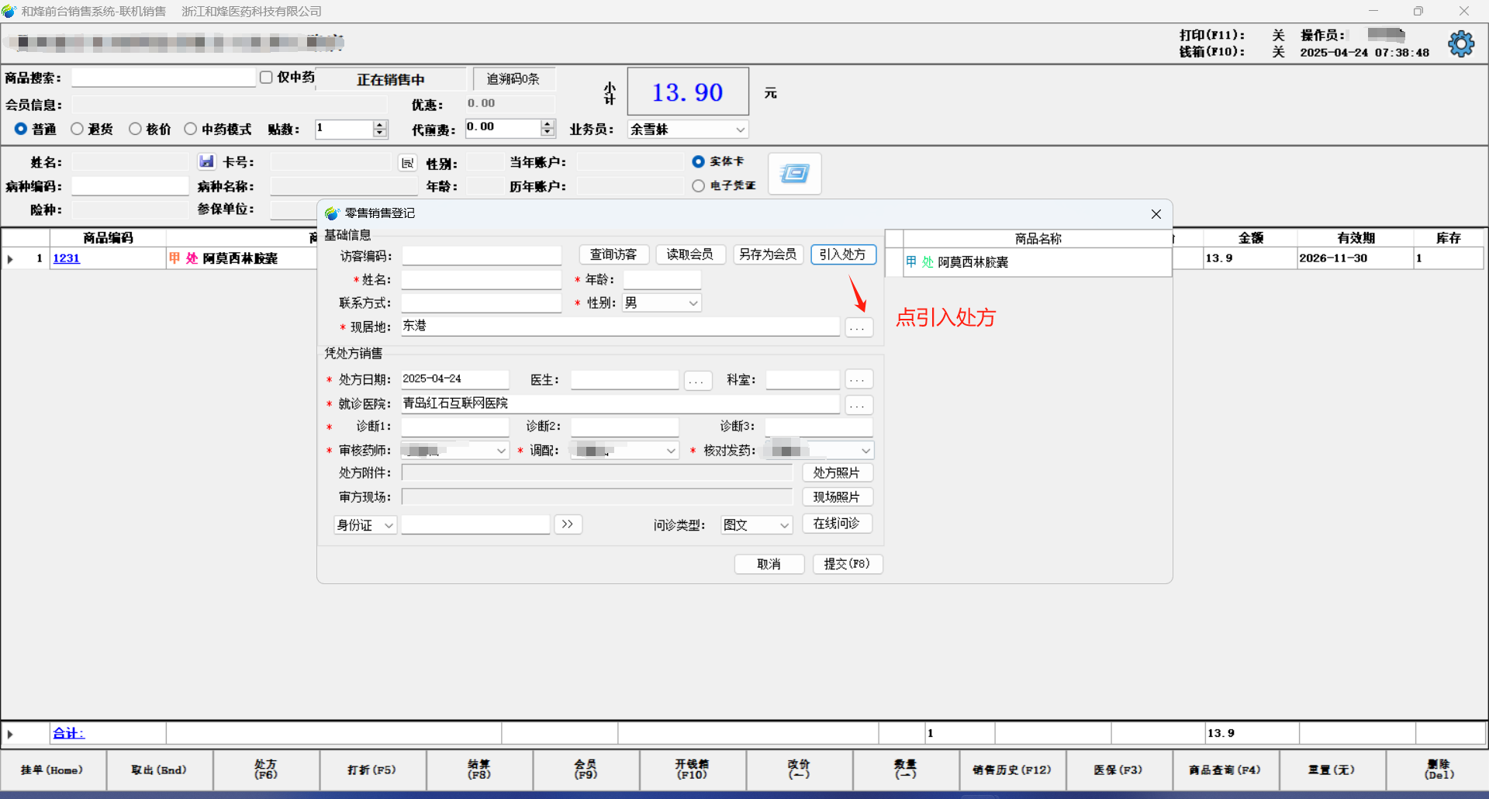
Task: Click the save disk icon beside 姓名
Action: click(x=206, y=161)
